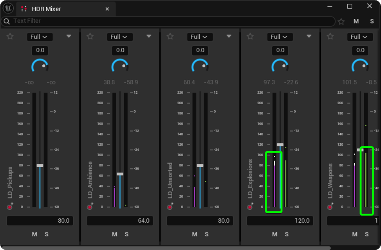381x250 pixels.
Task: Click the search magnifier icon
Action: point(7,21)
